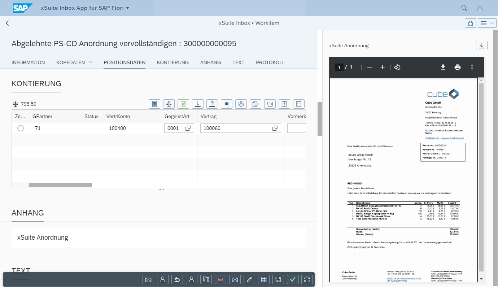Open the xSuite Inbox App title dropdown
This screenshot has height=287, width=498.
coord(127,8)
